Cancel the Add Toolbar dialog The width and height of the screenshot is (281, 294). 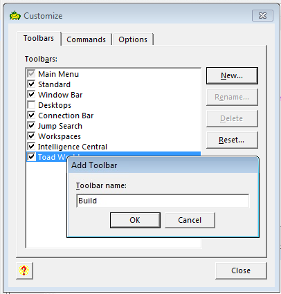[190, 220]
